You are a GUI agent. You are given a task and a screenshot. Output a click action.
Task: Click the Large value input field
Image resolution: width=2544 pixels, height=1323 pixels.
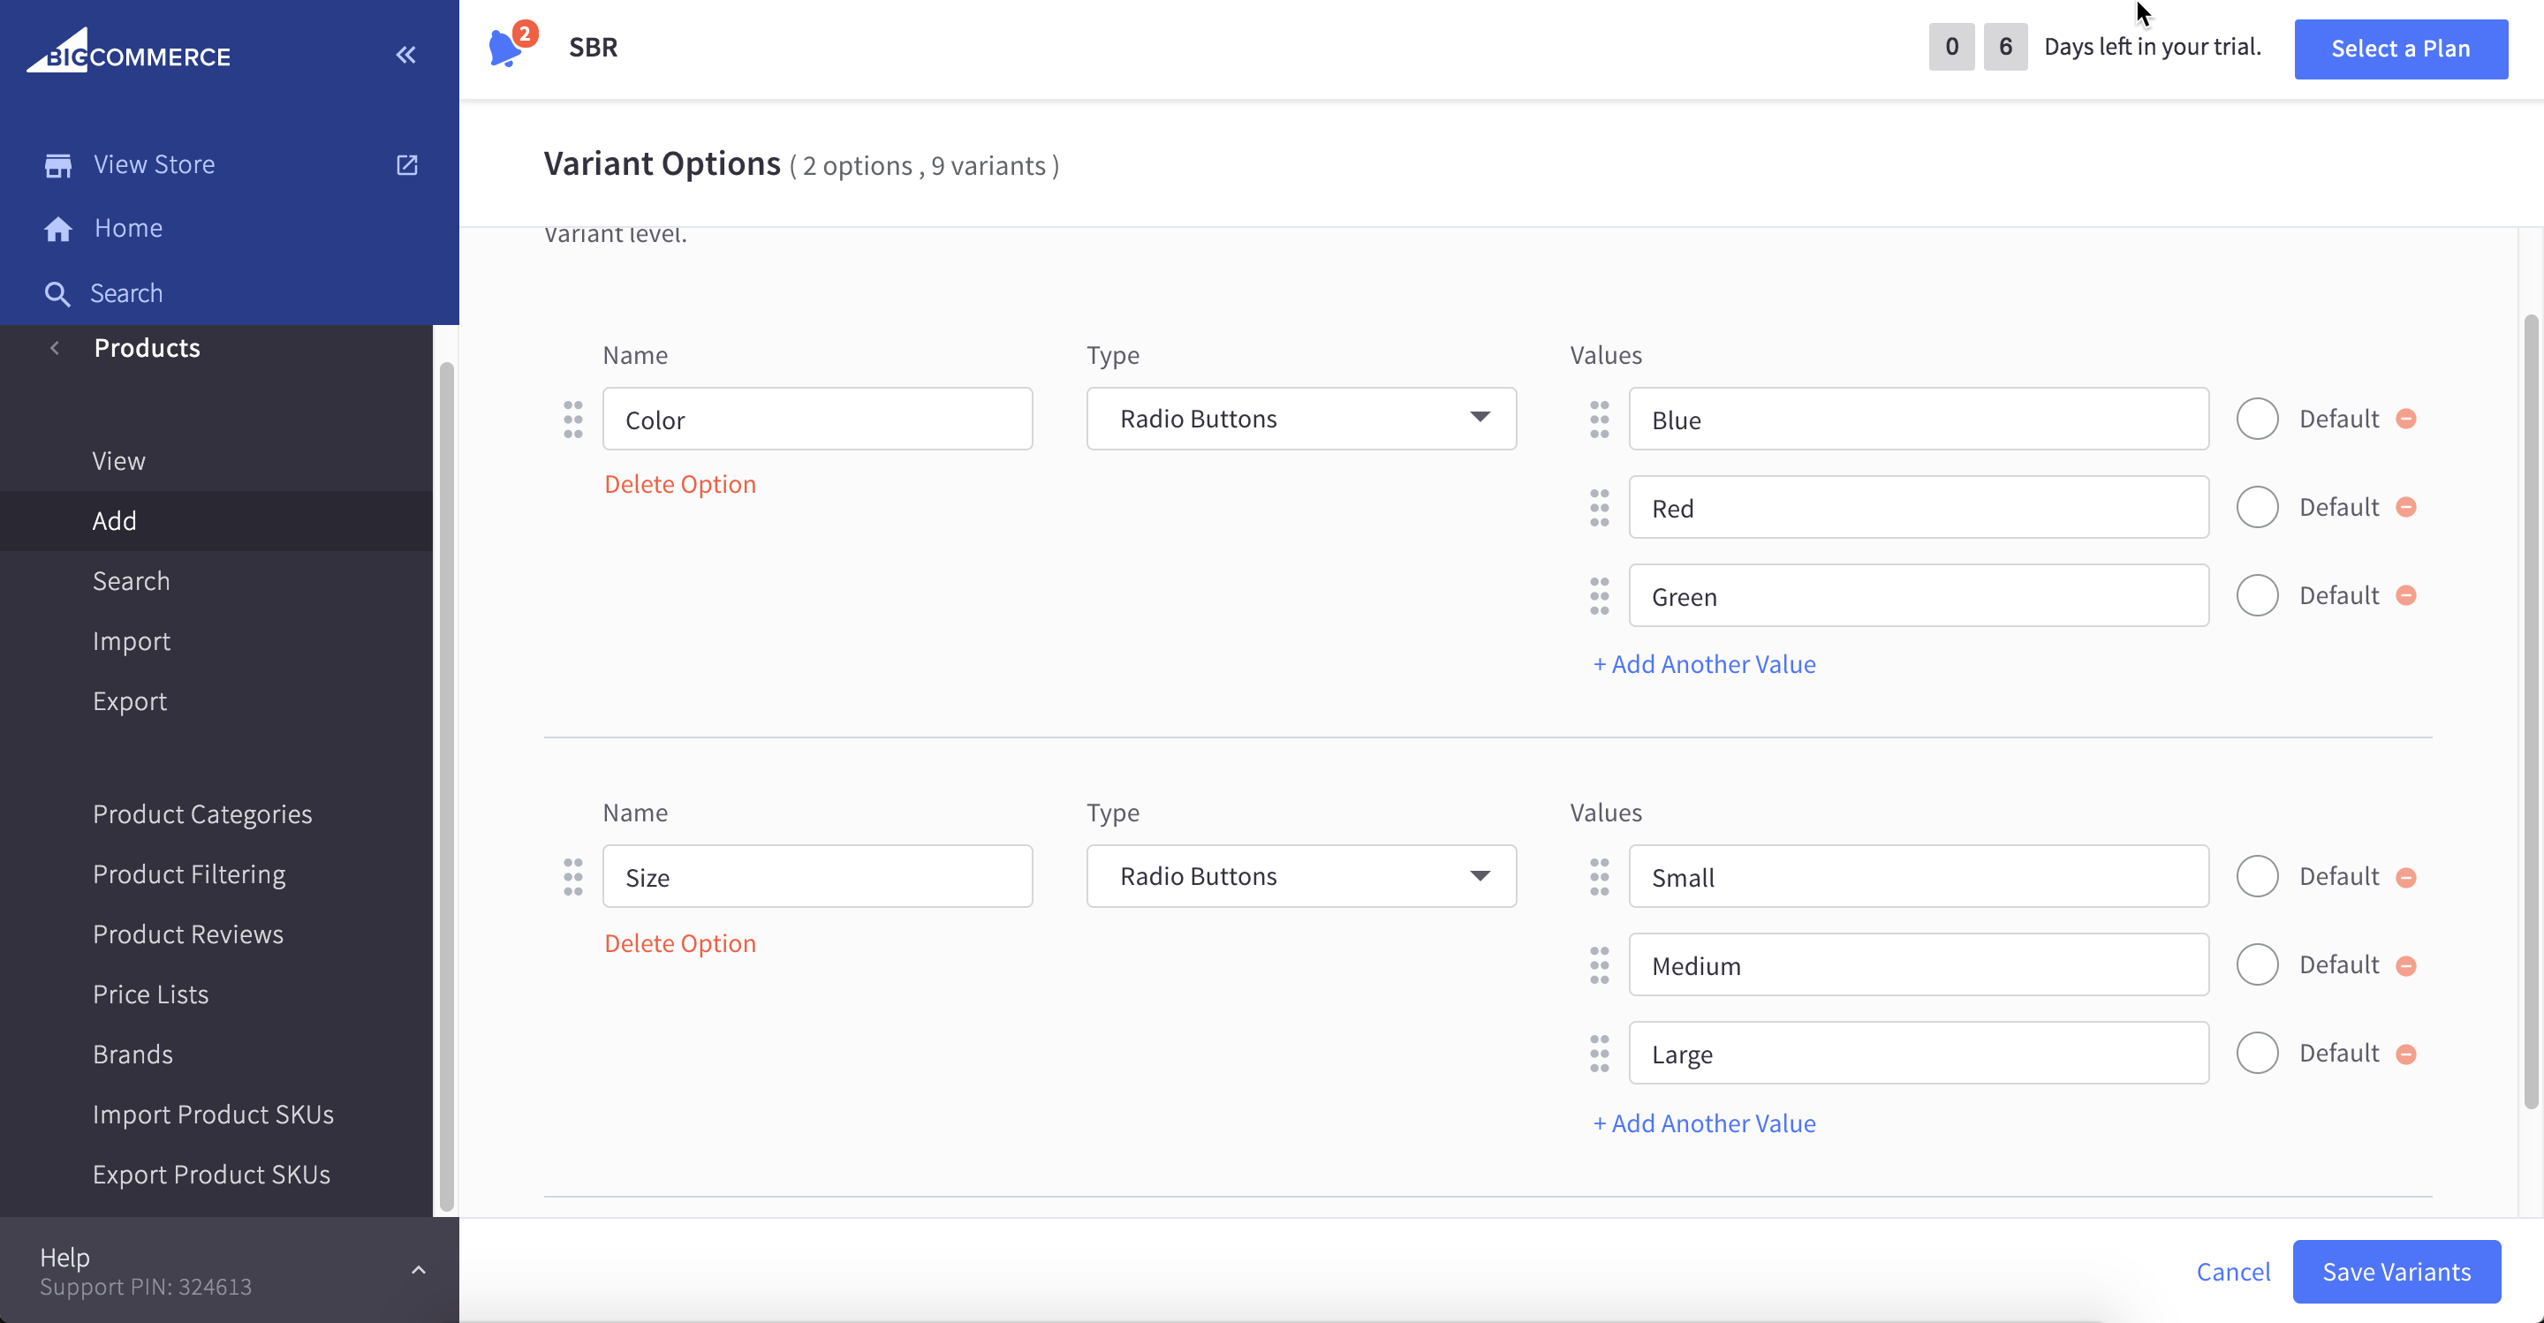point(1919,1053)
